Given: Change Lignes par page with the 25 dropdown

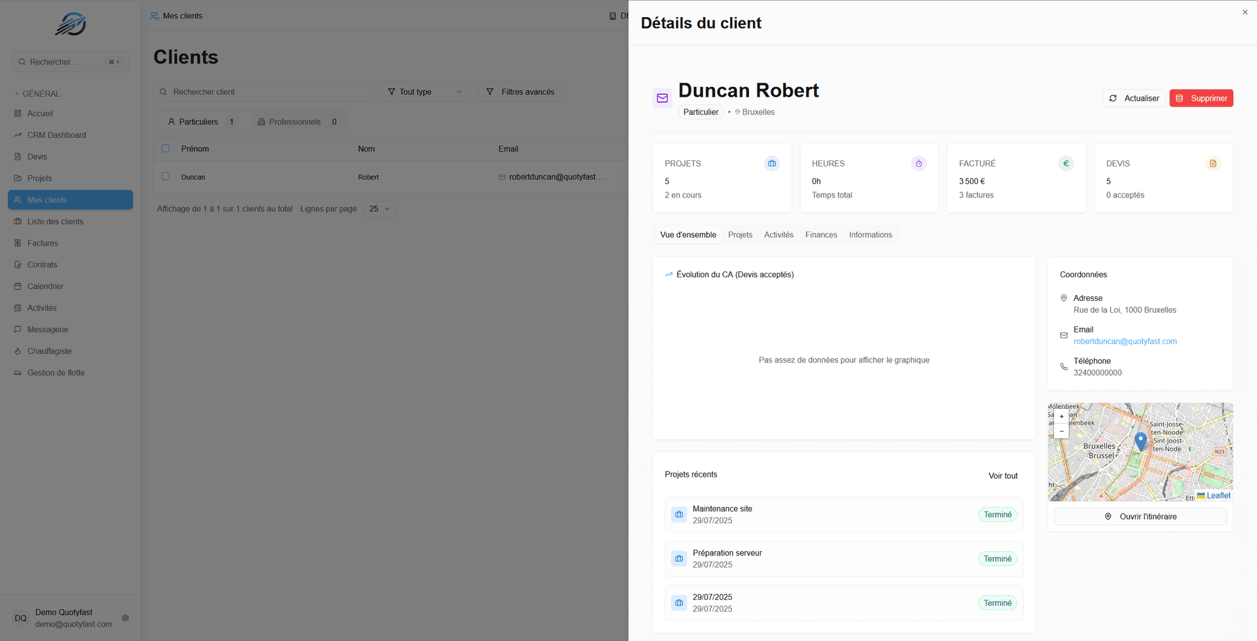Looking at the screenshot, I should (379, 208).
